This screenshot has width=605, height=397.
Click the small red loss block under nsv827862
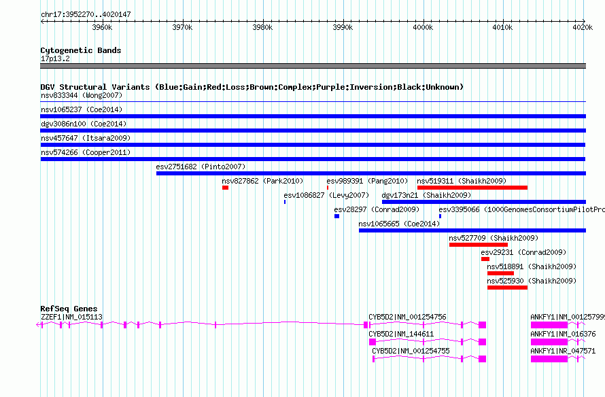point(225,188)
